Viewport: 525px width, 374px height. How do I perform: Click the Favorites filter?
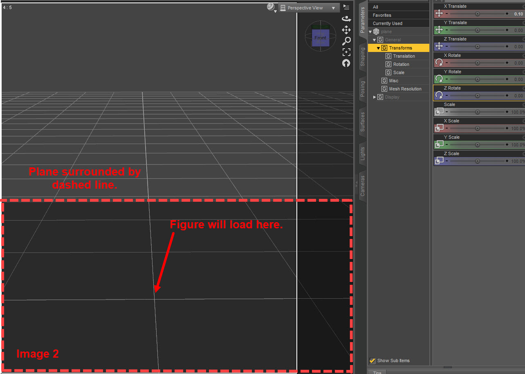click(382, 15)
